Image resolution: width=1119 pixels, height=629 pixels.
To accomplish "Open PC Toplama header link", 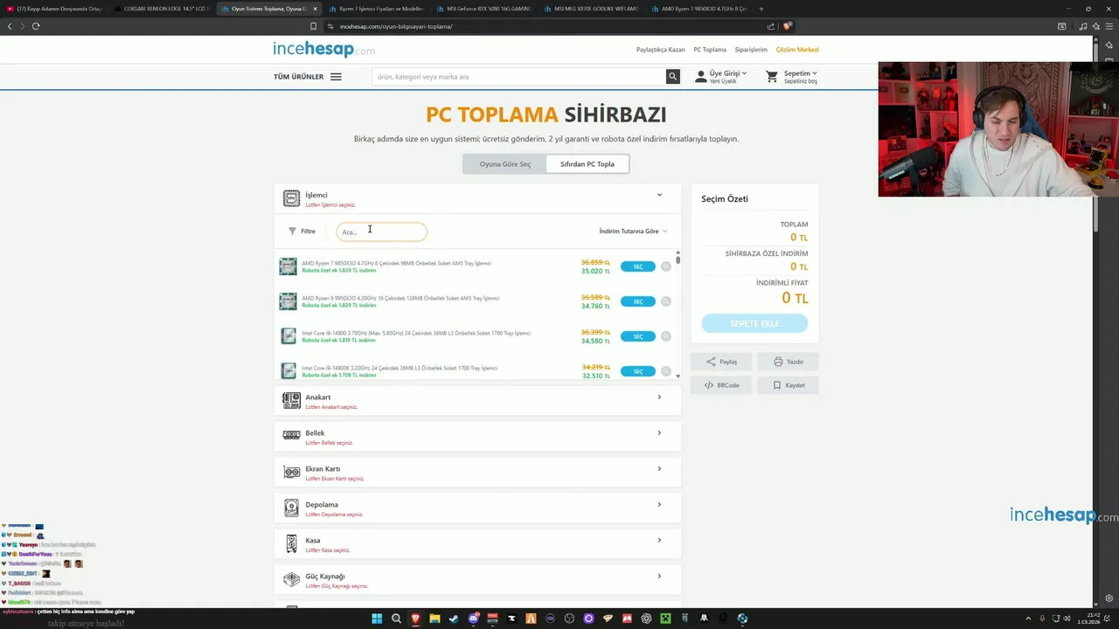I will point(710,50).
